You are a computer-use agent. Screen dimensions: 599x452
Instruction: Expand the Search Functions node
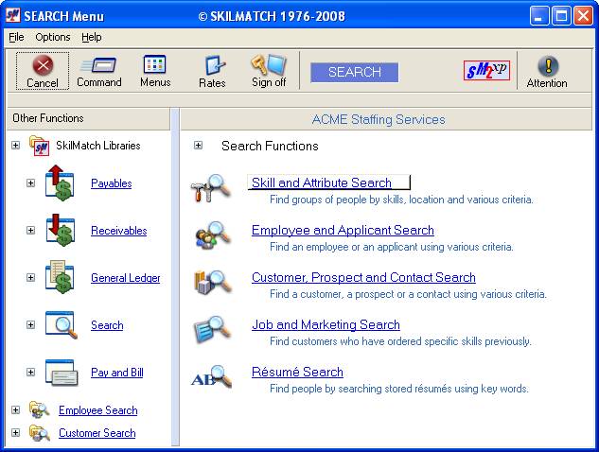[x=198, y=145]
